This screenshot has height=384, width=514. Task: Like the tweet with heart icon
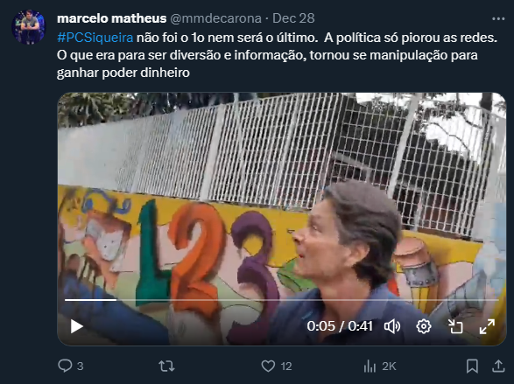pyautogui.click(x=268, y=366)
